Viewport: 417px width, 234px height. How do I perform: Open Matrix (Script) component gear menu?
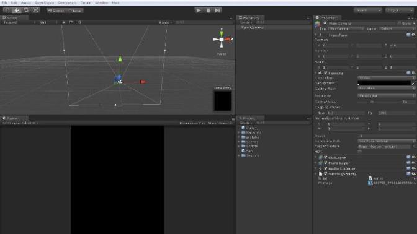413,174
